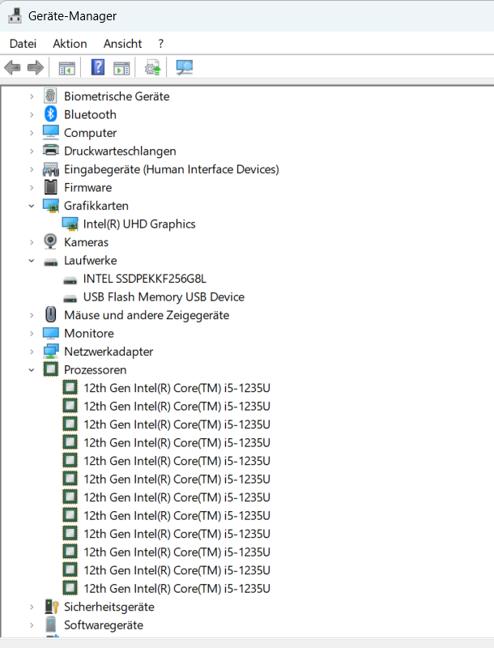Click the Mäuse category mouse icon

pos(50,314)
